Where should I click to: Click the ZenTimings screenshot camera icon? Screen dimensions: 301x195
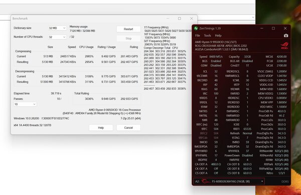click(x=285, y=36)
